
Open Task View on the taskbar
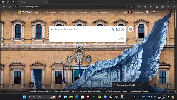coord(60,97)
